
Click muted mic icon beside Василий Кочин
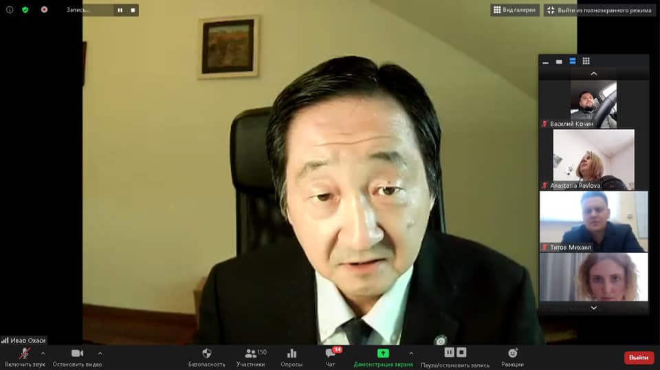coord(544,124)
